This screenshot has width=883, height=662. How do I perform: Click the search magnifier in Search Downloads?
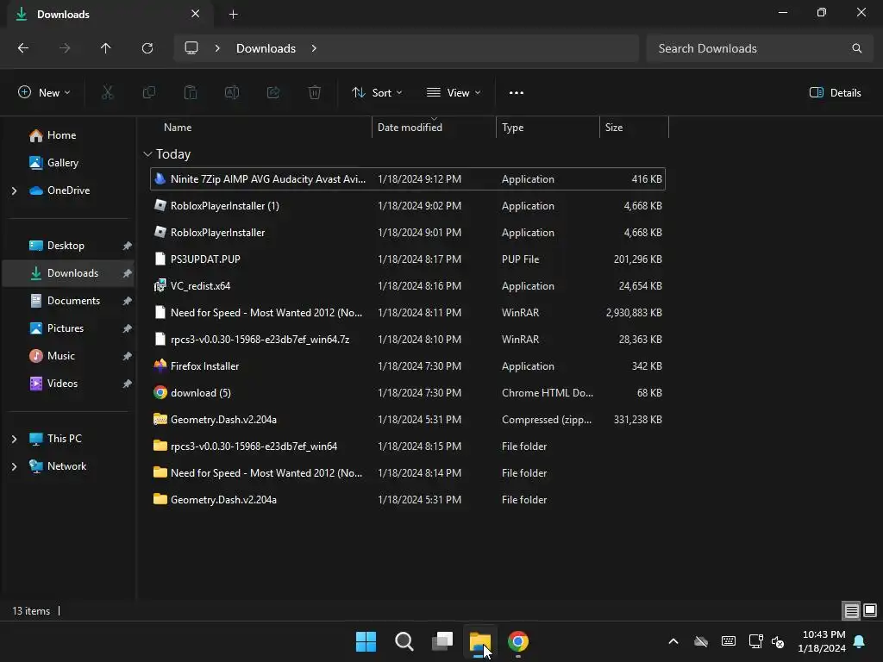pos(856,48)
